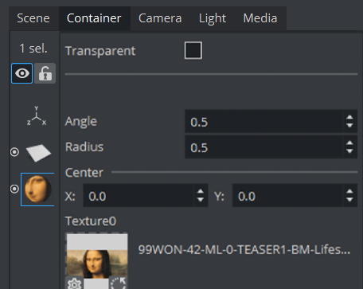Select the rectangle geometry icon
The image size is (363, 289).
tap(38, 152)
